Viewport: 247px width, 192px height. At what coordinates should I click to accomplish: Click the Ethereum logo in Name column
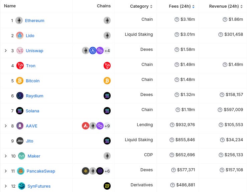(19, 20)
